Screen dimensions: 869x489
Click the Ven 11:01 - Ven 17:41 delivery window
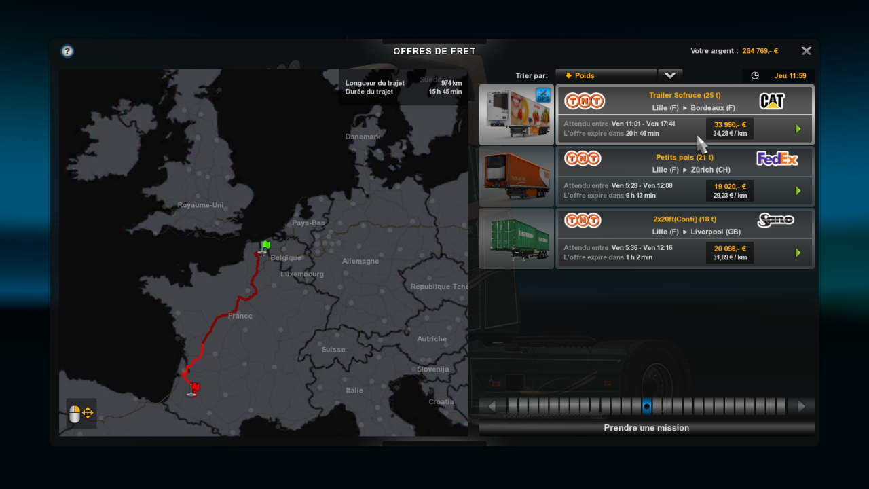(644, 124)
